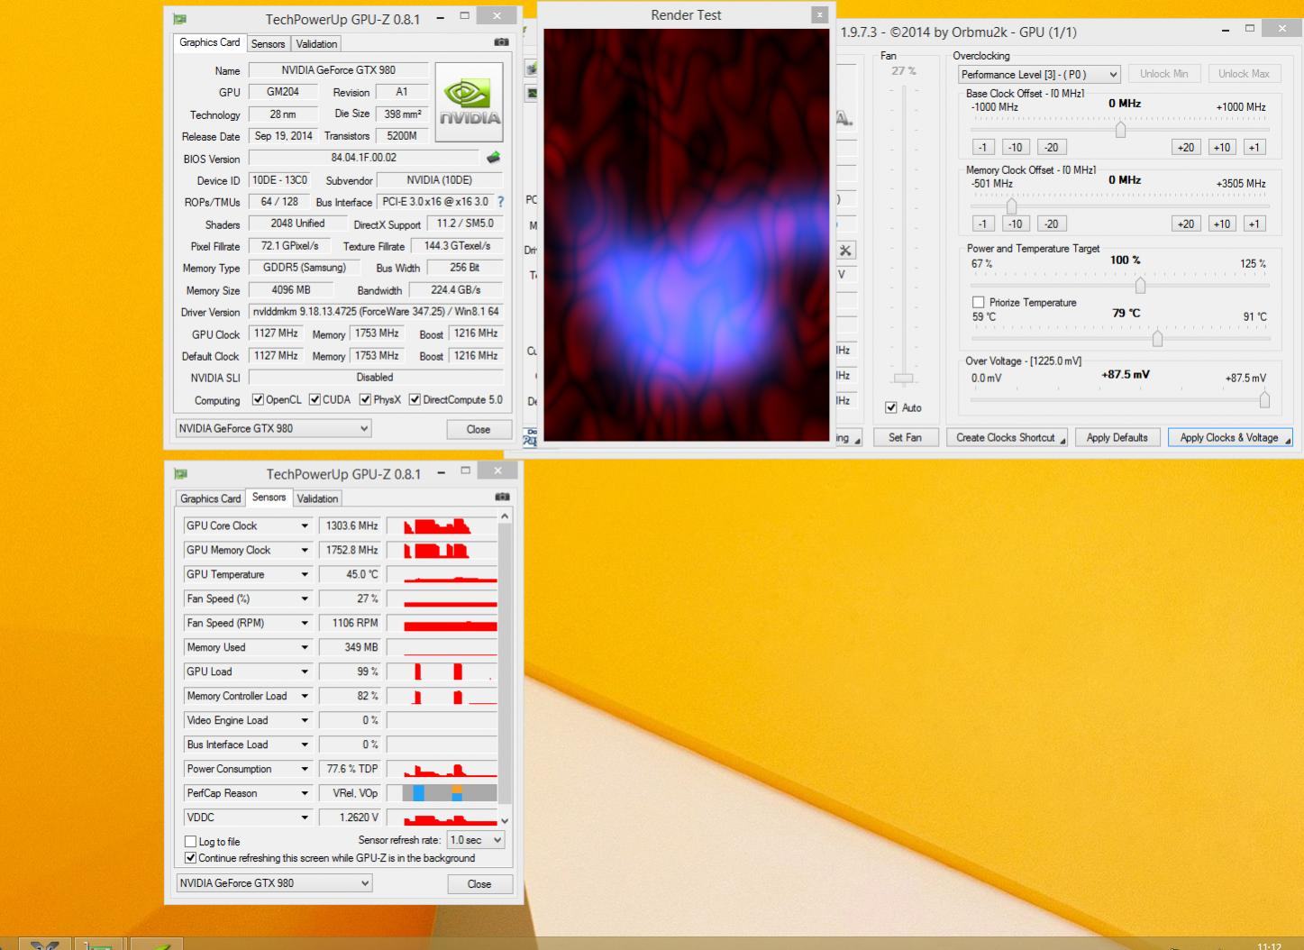Click GPU-Z title bar icon in upper window

pos(180,19)
